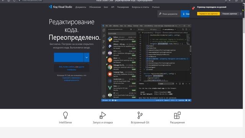Open the insiders edition link
The width and height of the screenshot is (245, 138).
[69, 67]
